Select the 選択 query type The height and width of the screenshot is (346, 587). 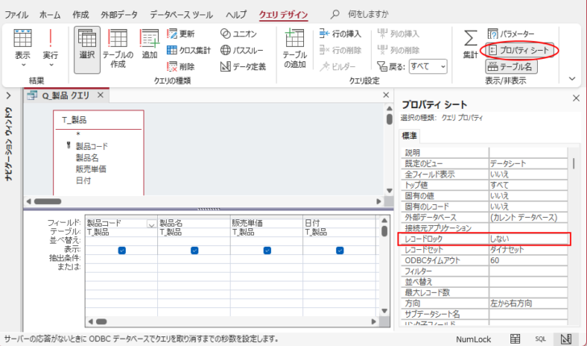tap(87, 49)
